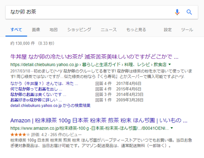The height and width of the screenshot is (158, 204).
Task: Click the green amazon.co.jp URL text
Action: 89,128
